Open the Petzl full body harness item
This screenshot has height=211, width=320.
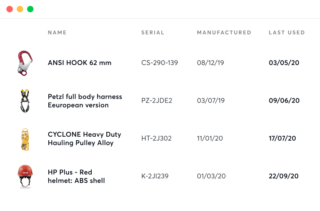pos(85,101)
